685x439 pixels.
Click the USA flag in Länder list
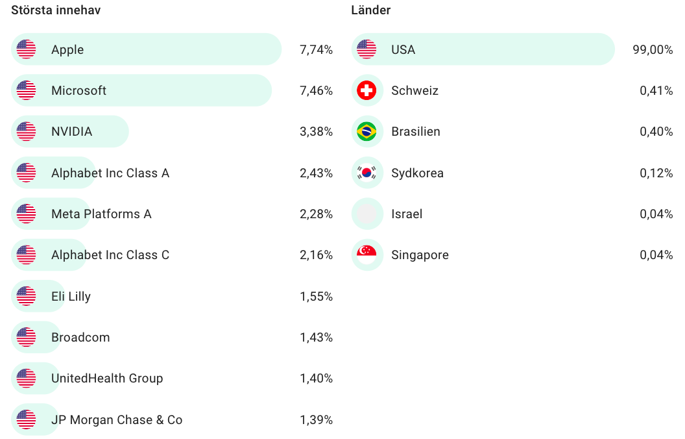click(367, 49)
